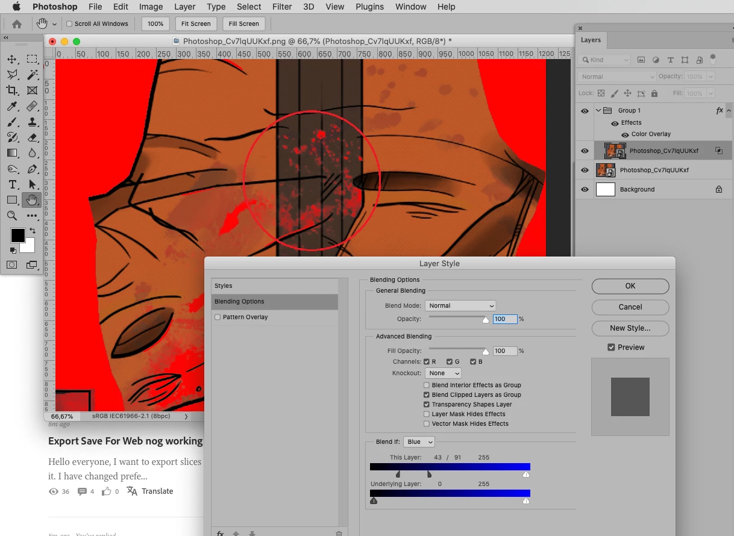Select the Pen tool

[32, 169]
